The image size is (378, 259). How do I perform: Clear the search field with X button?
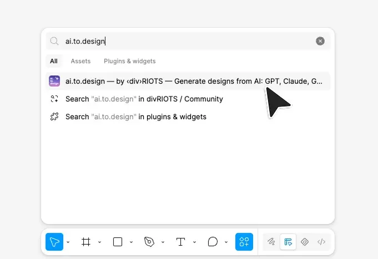[320, 41]
